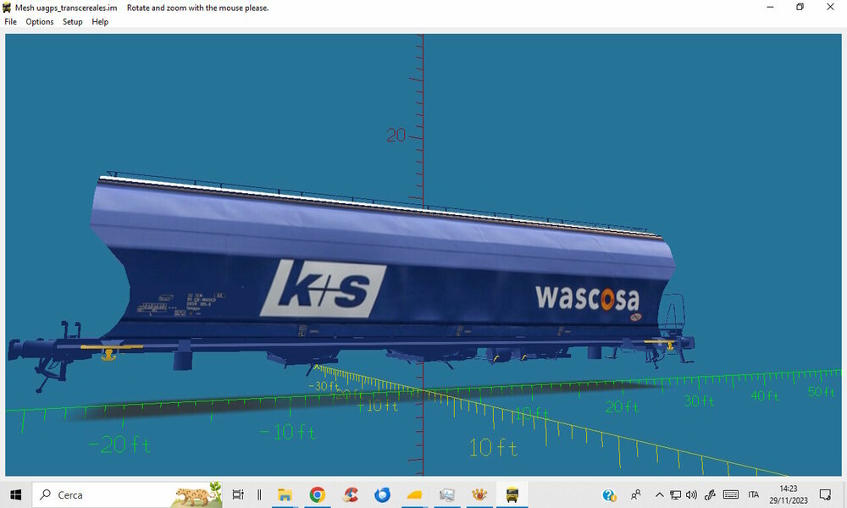Minimize the mesh viewer window
847x508 pixels.
click(770, 7)
